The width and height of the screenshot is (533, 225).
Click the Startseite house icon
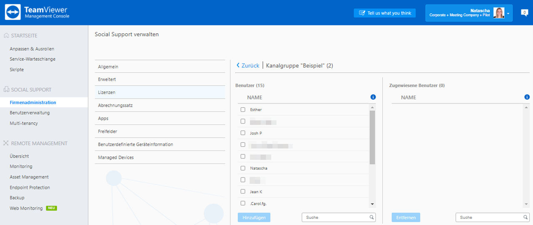pos(6,36)
